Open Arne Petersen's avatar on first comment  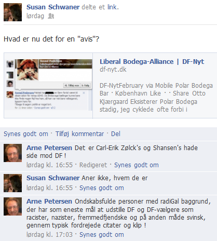pyautogui.click(x=12, y=153)
